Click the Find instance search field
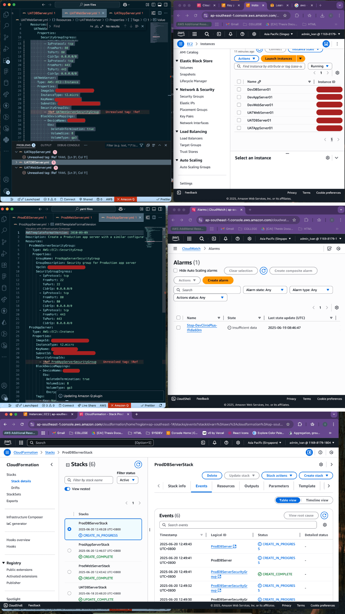345x614 pixels. click(269, 66)
